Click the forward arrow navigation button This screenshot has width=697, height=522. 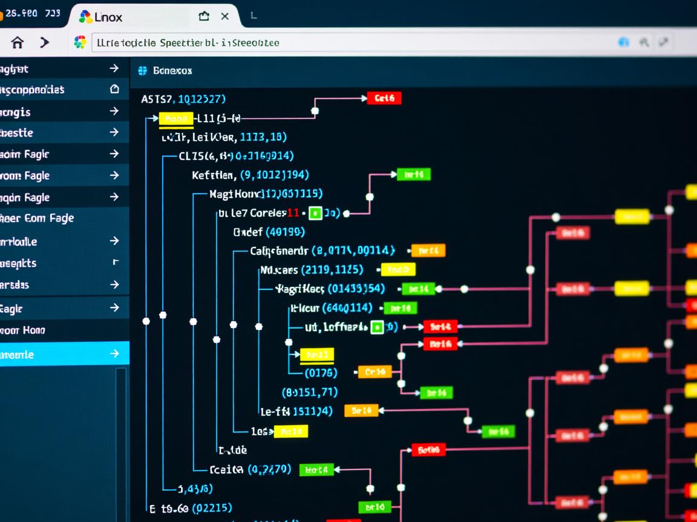point(45,42)
